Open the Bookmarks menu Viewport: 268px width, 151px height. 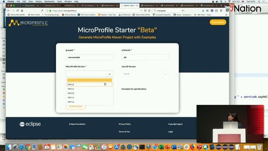coord(49,1)
